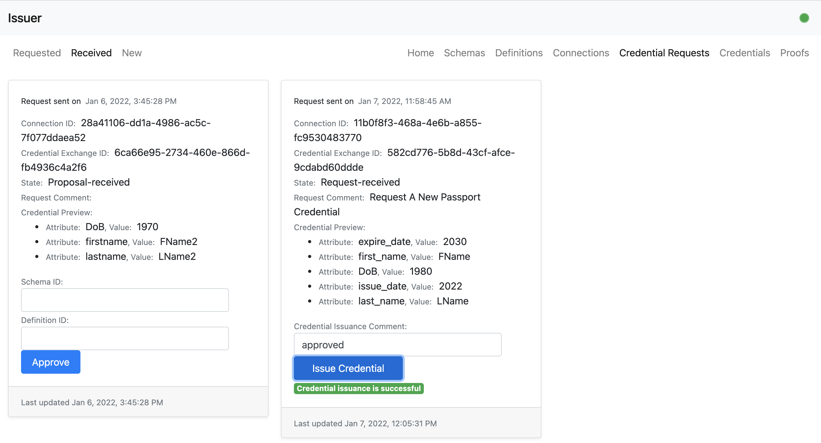This screenshot has height=443, width=821.
Task: Click the Credential issuance is successful badge
Action: [x=358, y=388]
